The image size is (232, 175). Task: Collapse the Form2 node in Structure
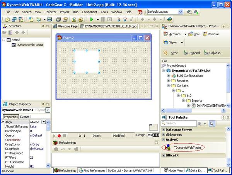[4, 40]
